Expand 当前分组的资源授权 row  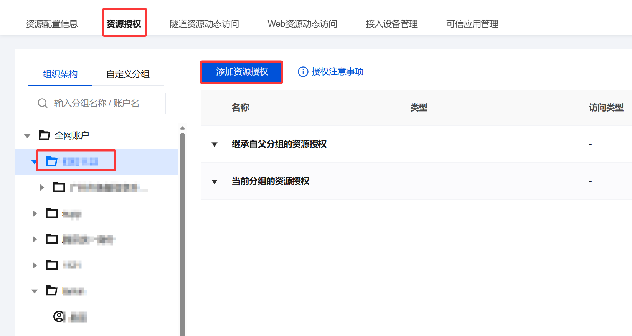pyautogui.click(x=215, y=181)
